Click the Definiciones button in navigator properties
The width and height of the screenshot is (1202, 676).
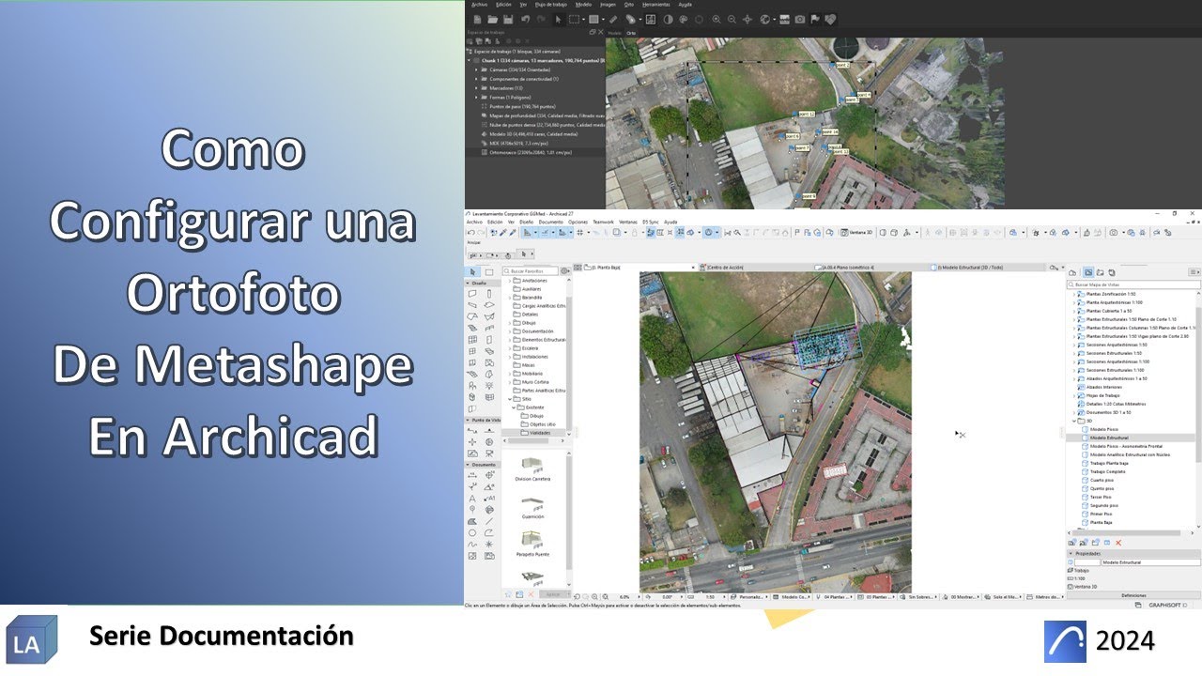tap(1133, 595)
